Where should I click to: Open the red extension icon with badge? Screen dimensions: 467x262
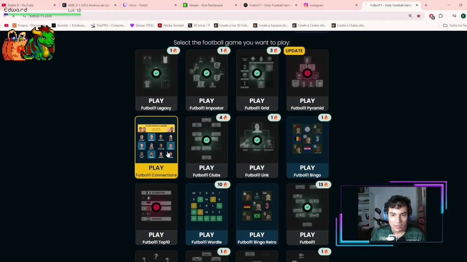click(x=432, y=16)
